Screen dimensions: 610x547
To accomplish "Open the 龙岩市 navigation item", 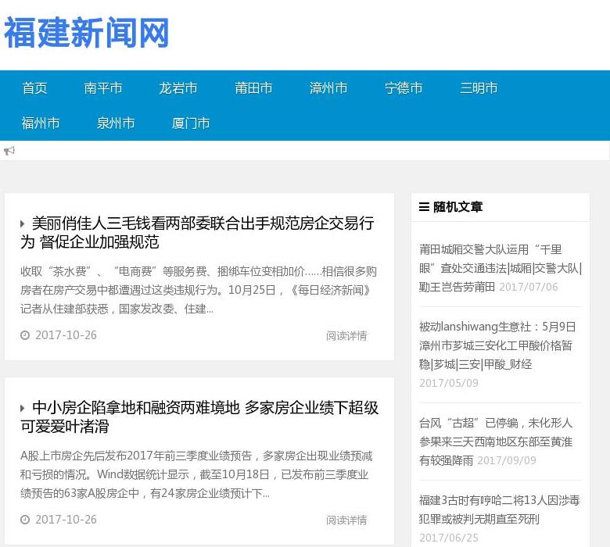I will (178, 88).
